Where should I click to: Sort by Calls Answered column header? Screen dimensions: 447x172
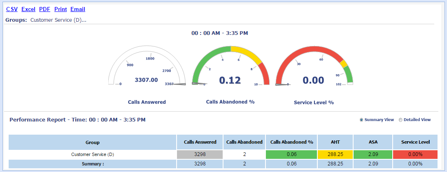pos(200,142)
